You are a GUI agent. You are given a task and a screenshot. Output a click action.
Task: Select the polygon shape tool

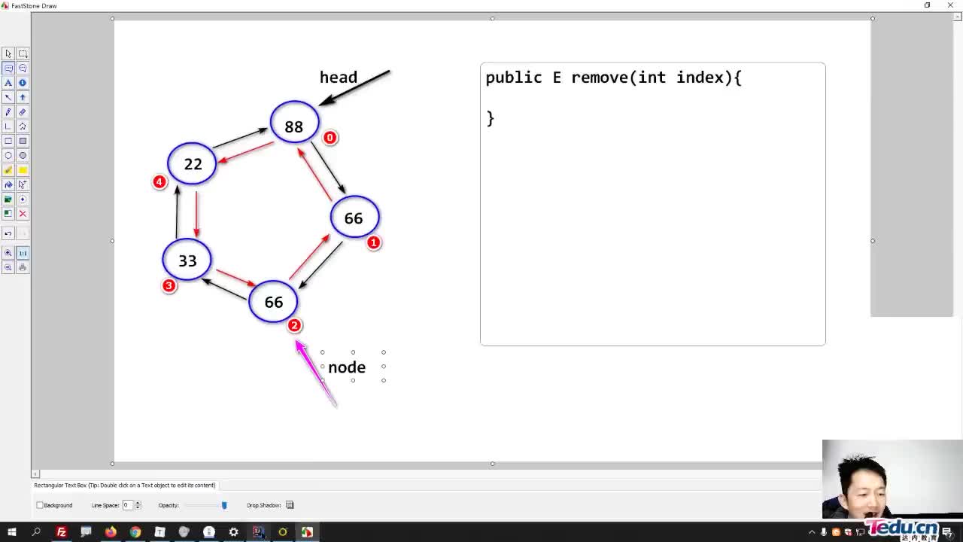coord(23,126)
